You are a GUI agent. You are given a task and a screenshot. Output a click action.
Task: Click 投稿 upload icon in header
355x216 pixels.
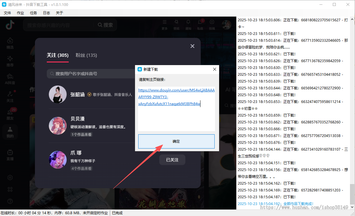click(x=212, y=25)
